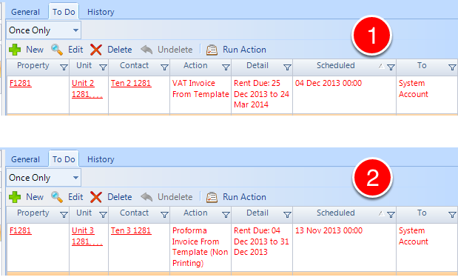Select To Do tab in the panel with the VAT Invoice row
458x280 pixels.
(x=64, y=12)
